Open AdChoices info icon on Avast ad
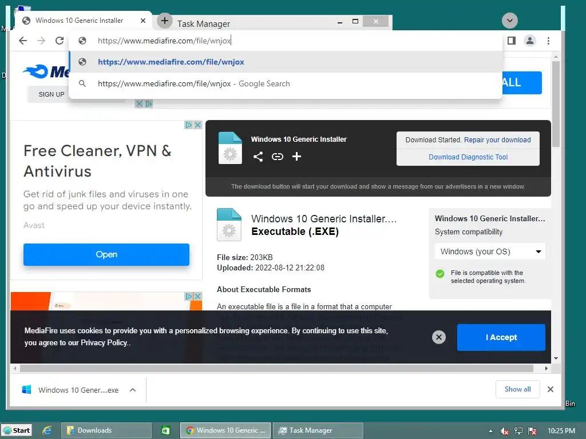Viewport: 586px width, 439px height. (189, 125)
